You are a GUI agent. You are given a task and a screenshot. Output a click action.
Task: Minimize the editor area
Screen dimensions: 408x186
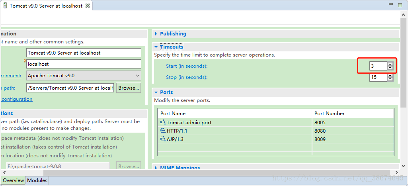point(390,4)
